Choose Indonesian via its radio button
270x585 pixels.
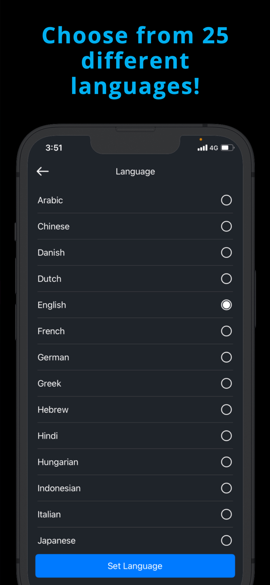point(226,488)
